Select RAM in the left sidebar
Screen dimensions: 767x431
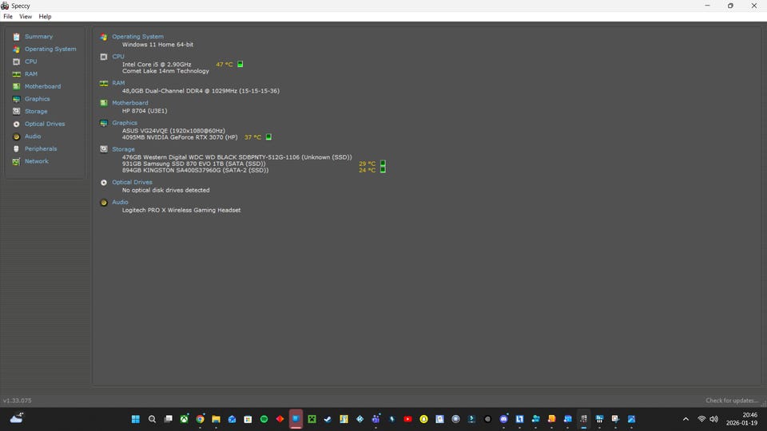31,73
